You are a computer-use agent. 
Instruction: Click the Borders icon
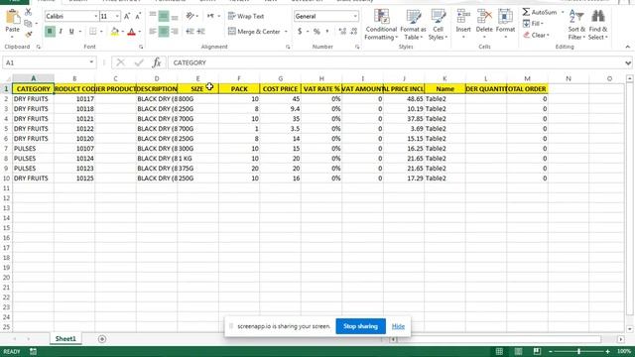coord(92,31)
